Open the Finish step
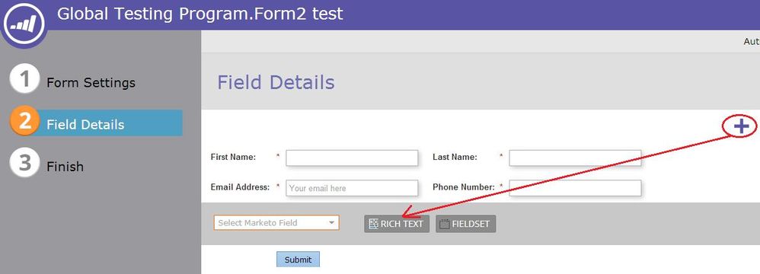The height and width of the screenshot is (274, 760). click(65, 167)
